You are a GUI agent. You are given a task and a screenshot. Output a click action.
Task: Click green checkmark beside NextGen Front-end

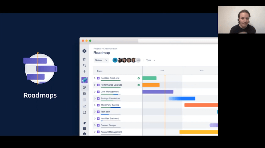138,78
